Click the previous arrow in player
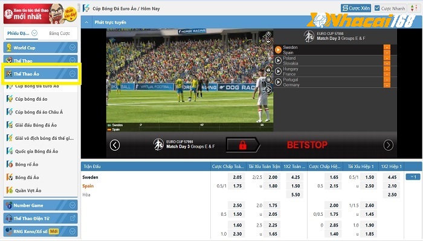 [x=115, y=145]
